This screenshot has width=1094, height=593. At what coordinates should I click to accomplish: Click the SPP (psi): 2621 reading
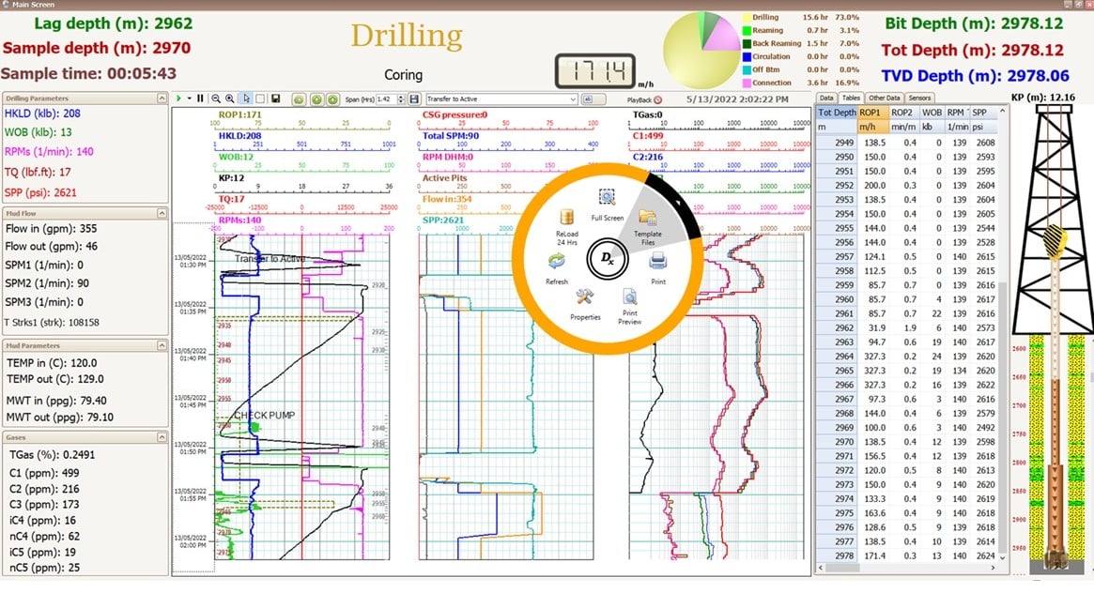coord(40,193)
